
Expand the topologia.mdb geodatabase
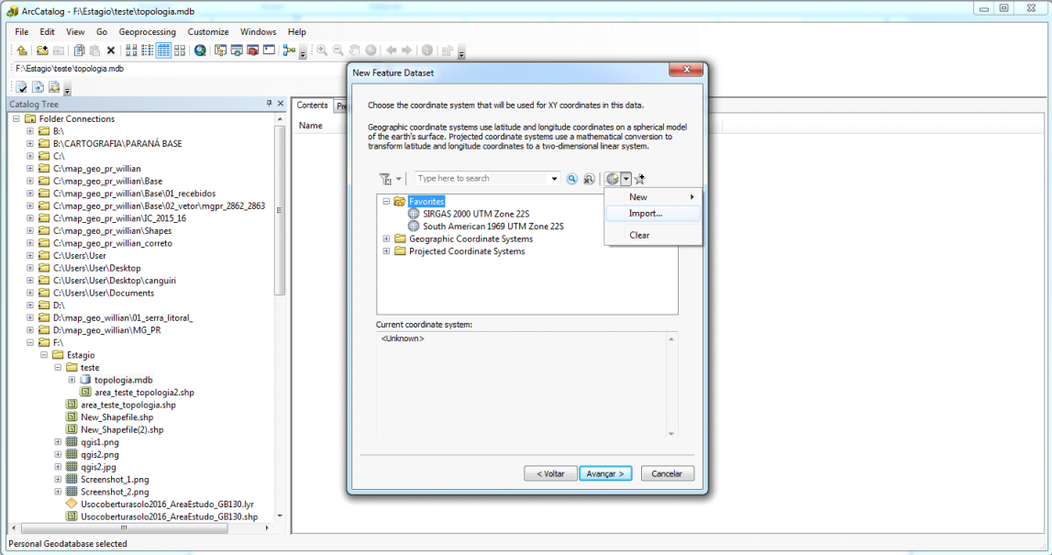[72, 380]
